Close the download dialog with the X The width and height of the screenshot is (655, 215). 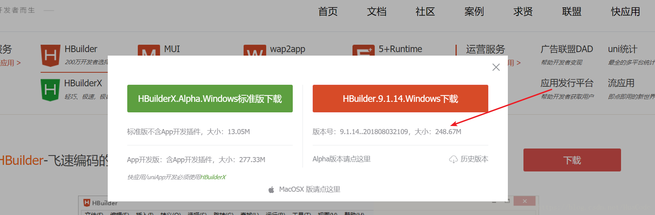click(x=496, y=67)
